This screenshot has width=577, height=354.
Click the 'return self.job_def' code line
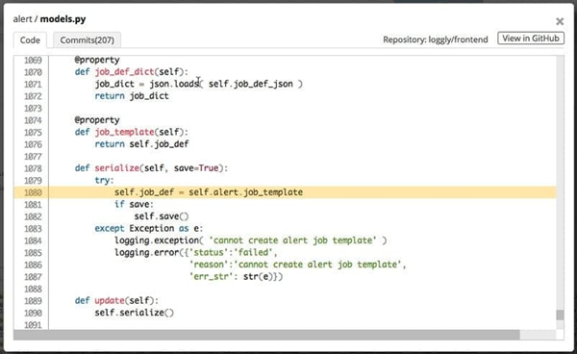point(141,144)
